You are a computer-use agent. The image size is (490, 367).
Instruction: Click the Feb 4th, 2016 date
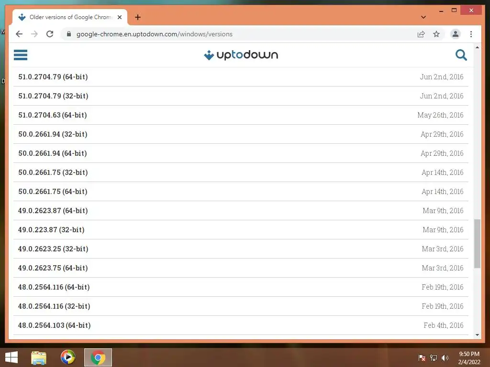(x=444, y=325)
